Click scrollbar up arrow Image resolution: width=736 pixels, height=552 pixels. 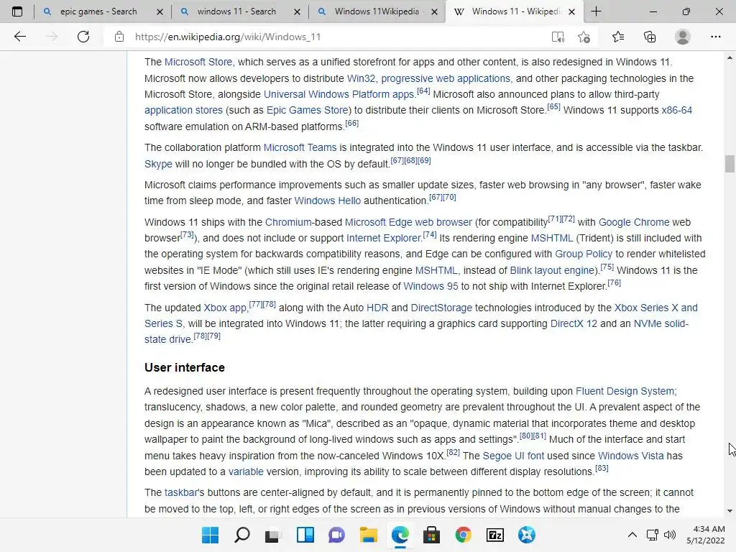(729, 57)
